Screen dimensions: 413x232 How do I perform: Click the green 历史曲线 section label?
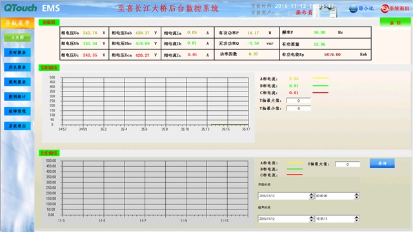(x=49, y=153)
